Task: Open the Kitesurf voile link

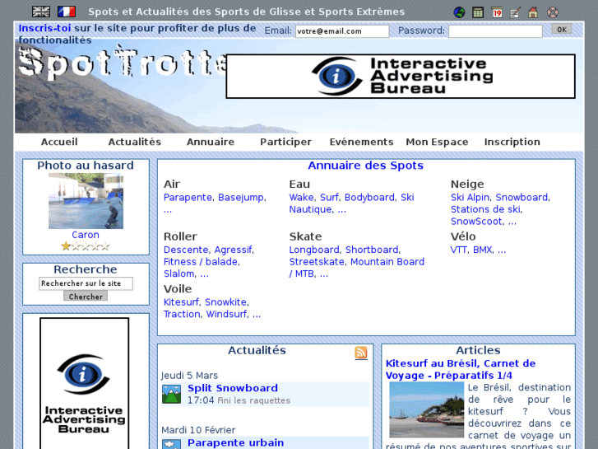Action: 181,302
